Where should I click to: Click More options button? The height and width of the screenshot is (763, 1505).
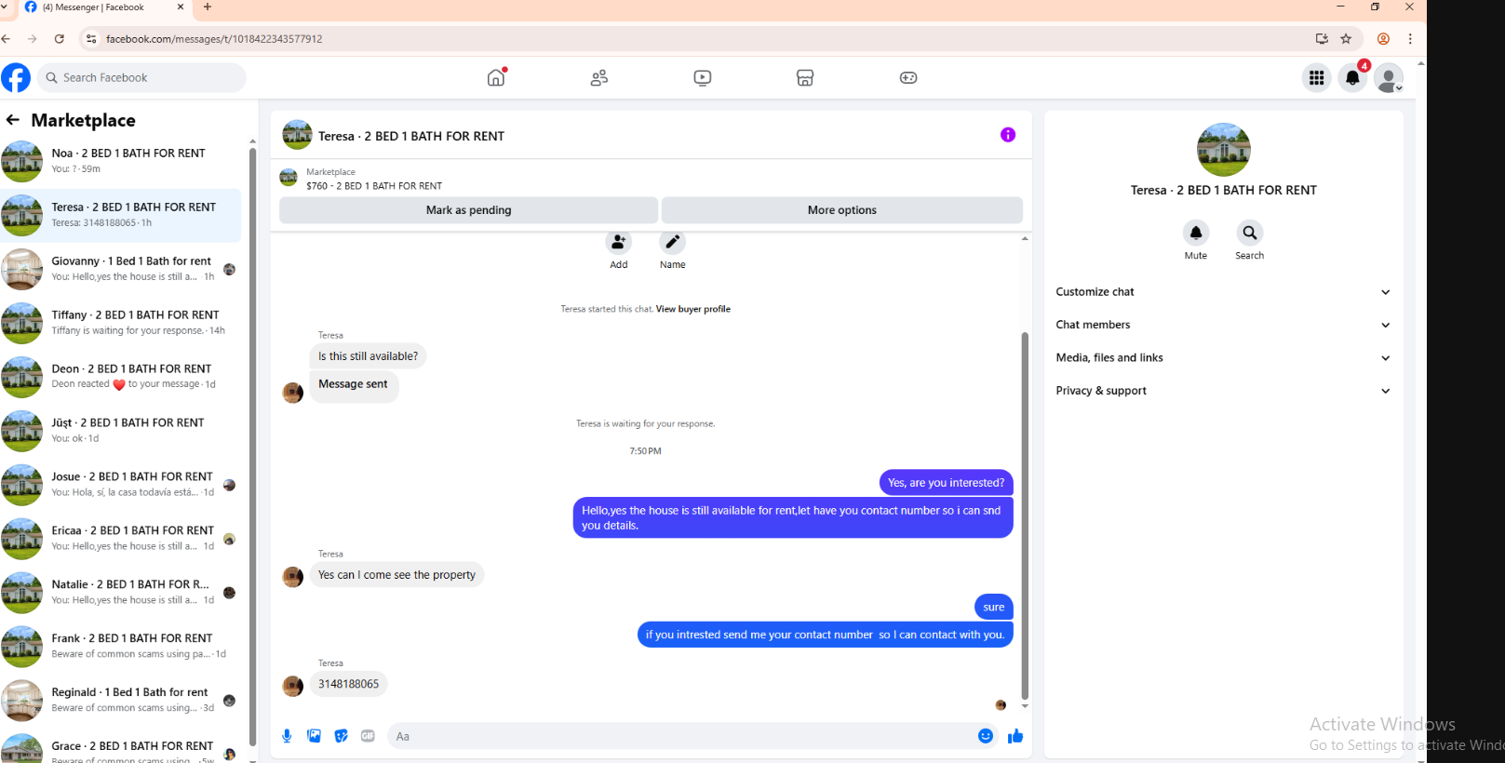[842, 210]
